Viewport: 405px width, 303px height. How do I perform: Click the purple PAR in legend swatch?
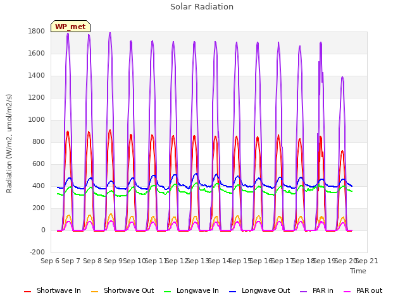304,292
